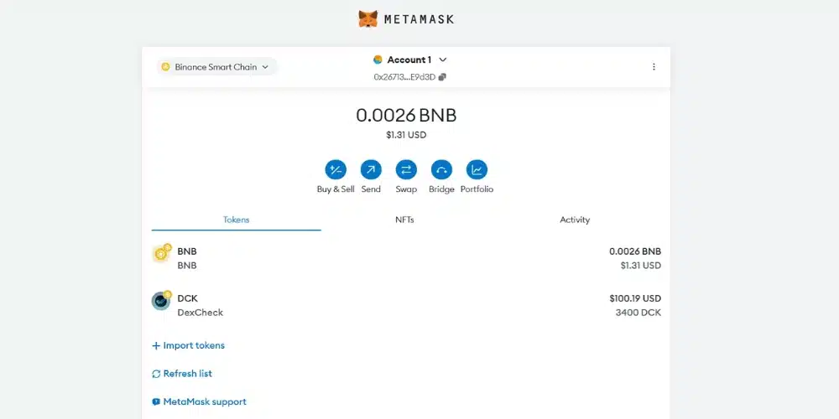Click the DCK DexCheck token icon

[161, 301]
